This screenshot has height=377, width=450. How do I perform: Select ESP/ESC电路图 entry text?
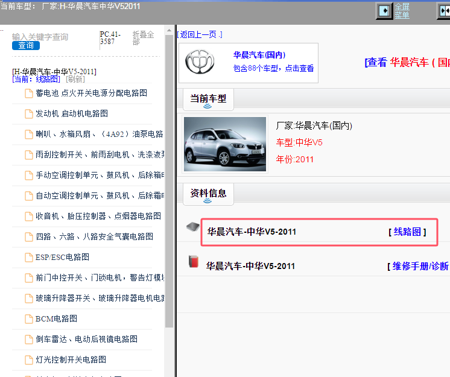coord(62,257)
